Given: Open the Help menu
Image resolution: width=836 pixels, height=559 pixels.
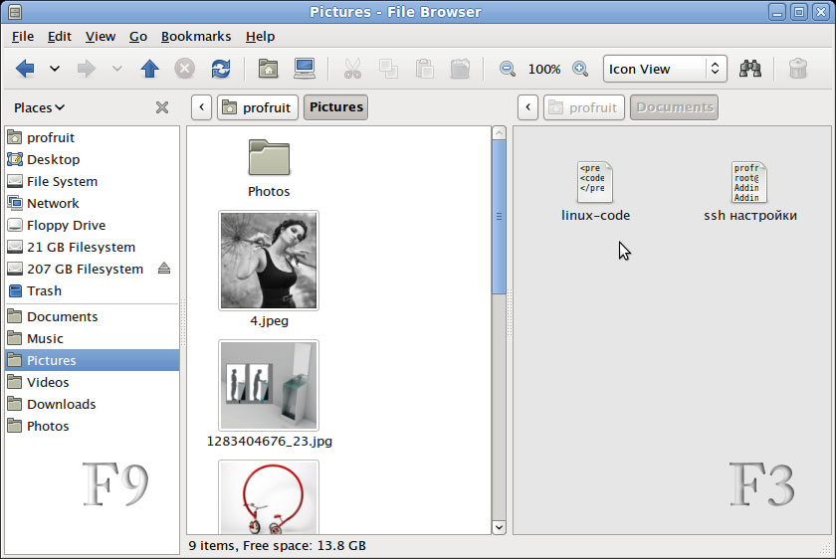Looking at the screenshot, I should pos(260,36).
